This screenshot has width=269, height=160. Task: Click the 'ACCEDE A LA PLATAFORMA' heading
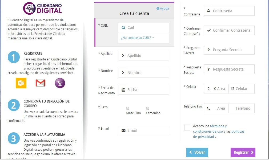pyautogui.click(x=45, y=135)
